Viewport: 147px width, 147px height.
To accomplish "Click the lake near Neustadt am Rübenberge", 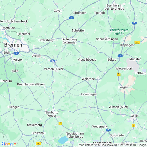I will (x=63, y=140).
